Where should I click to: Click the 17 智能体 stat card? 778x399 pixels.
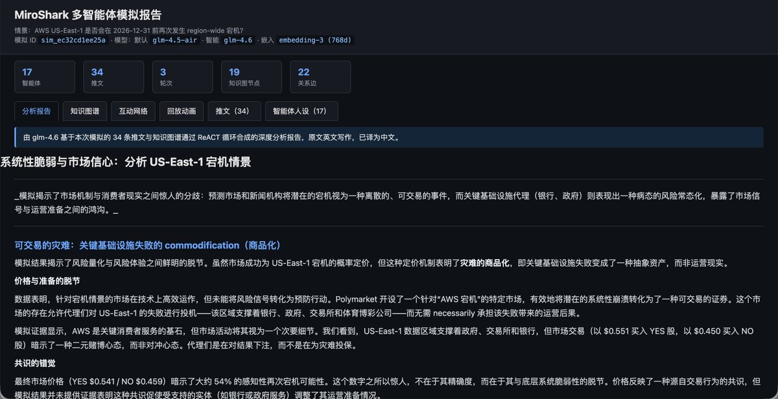(45, 77)
